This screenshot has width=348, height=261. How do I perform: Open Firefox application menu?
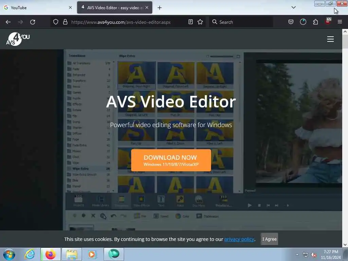[340, 22]
